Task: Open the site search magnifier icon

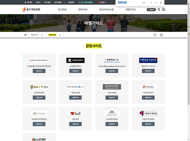Action: (x=159, y=9)
